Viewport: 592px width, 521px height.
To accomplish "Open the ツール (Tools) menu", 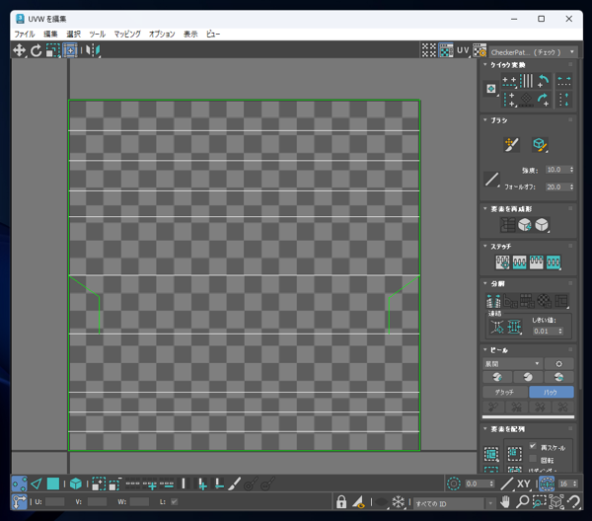I will click(x=97, y=34).
